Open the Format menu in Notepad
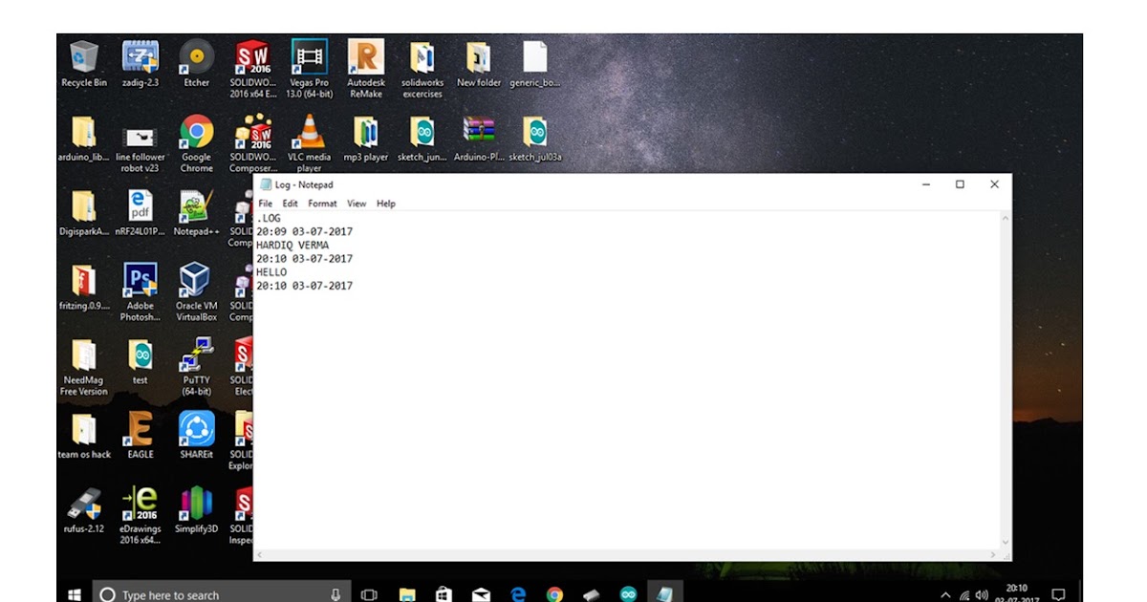This screenshot has height=602, width=1147. [x=322, y=204]
